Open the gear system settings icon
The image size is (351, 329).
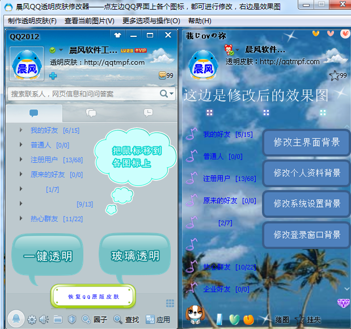tap(32, 319)
